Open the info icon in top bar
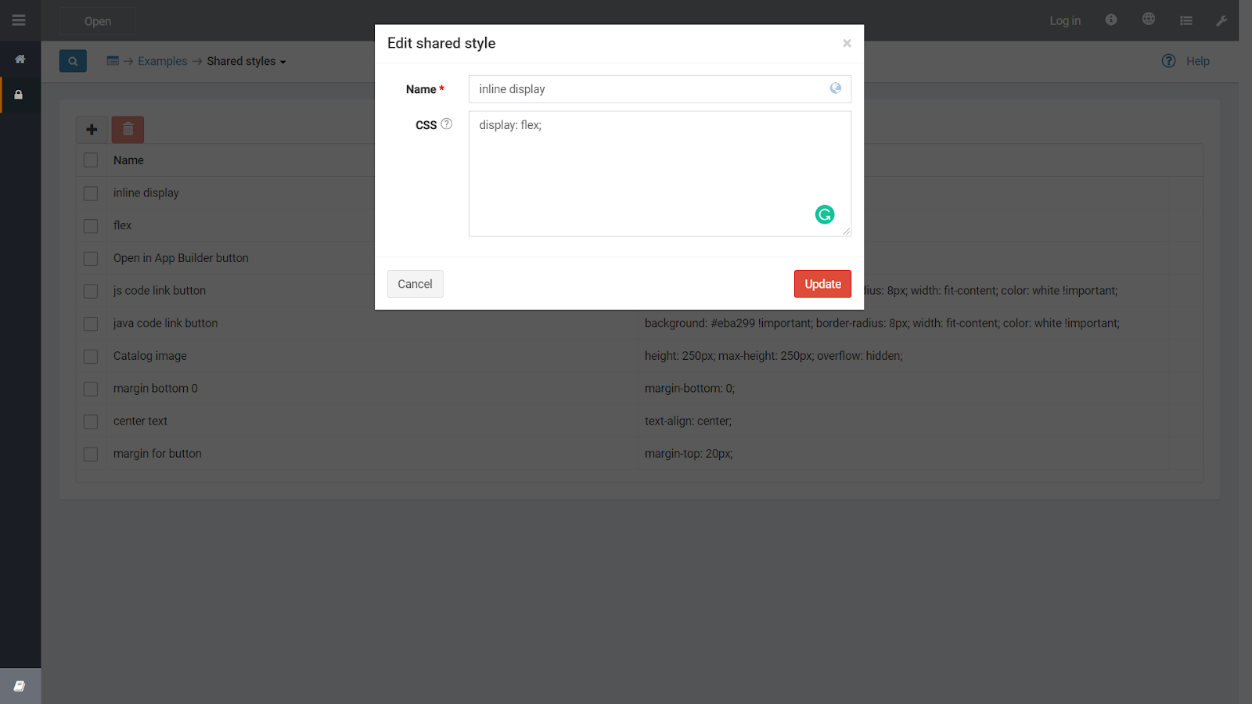Viewport: 1252px width, 704px height. (x=1111, y=20)
